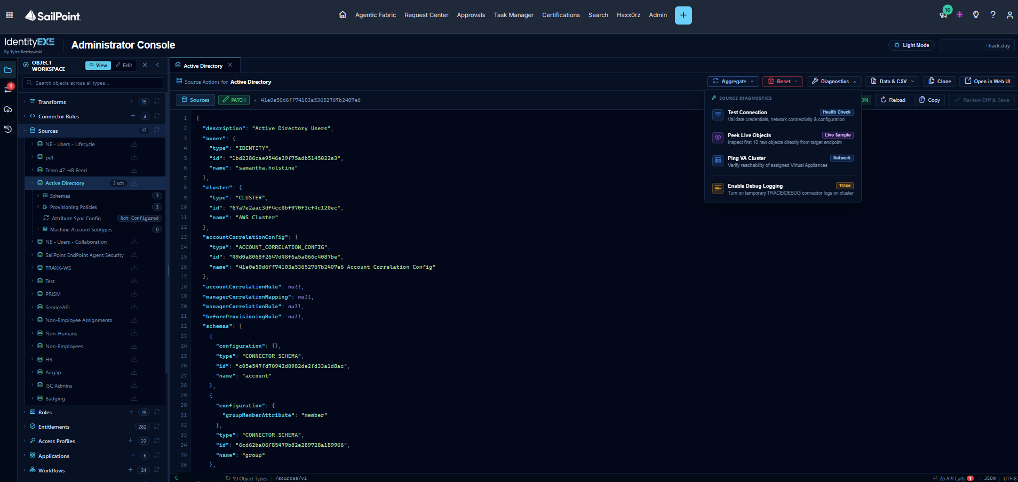Click the blue plus create button
This screenshot has width=1018, height=482.
[x=683, y=15]
